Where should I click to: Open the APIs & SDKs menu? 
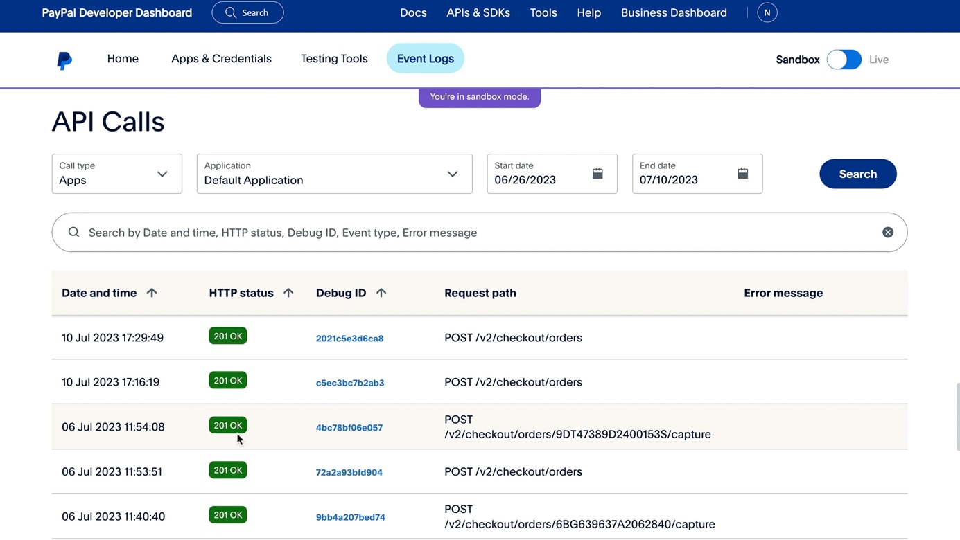pyautogui.click(x=478, y=12)
